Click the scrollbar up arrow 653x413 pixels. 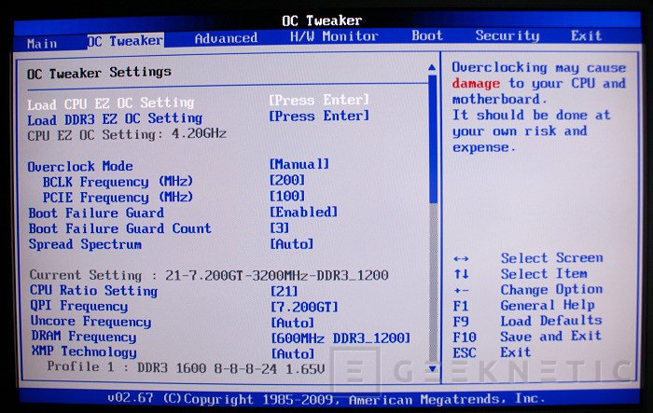[x=432, y=67]
